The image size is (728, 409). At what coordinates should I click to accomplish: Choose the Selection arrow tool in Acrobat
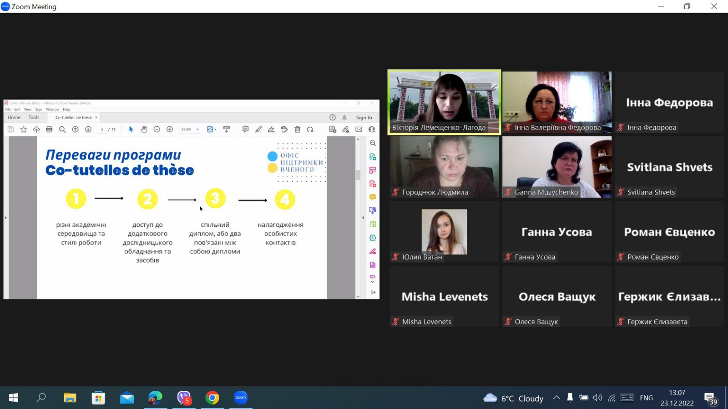(x=131, y=130)
